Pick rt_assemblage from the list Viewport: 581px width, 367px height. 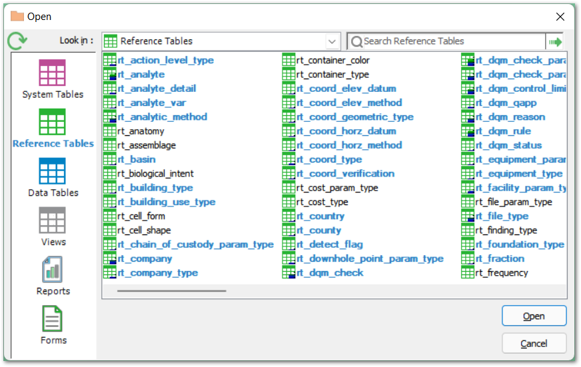pyautogui.click(x=147, y=145)
